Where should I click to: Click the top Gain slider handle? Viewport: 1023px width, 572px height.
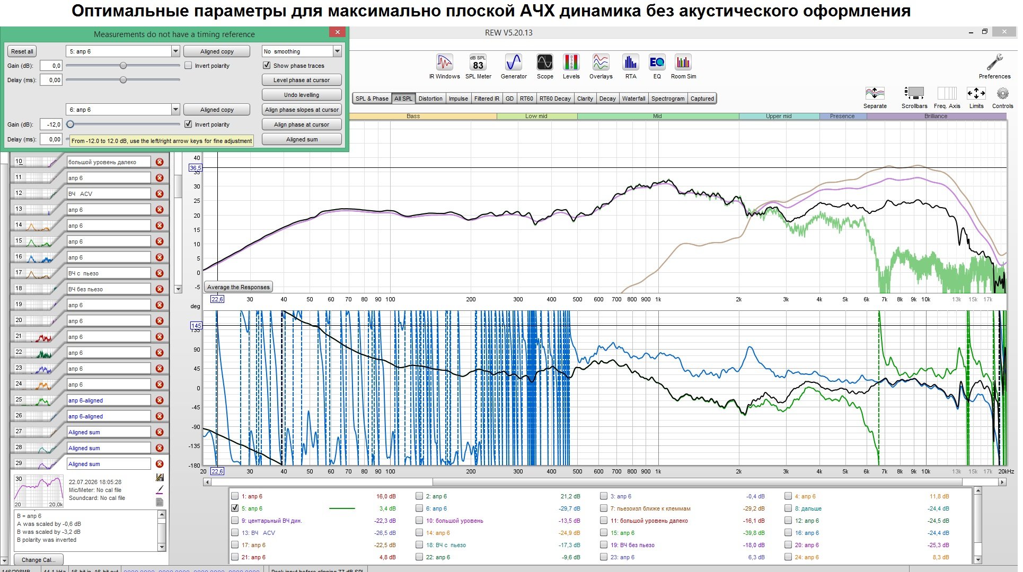pos(123,66)
